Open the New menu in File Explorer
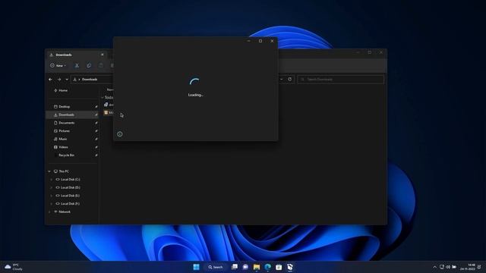The width and height of the screenshot is (486, 273). 58,66
